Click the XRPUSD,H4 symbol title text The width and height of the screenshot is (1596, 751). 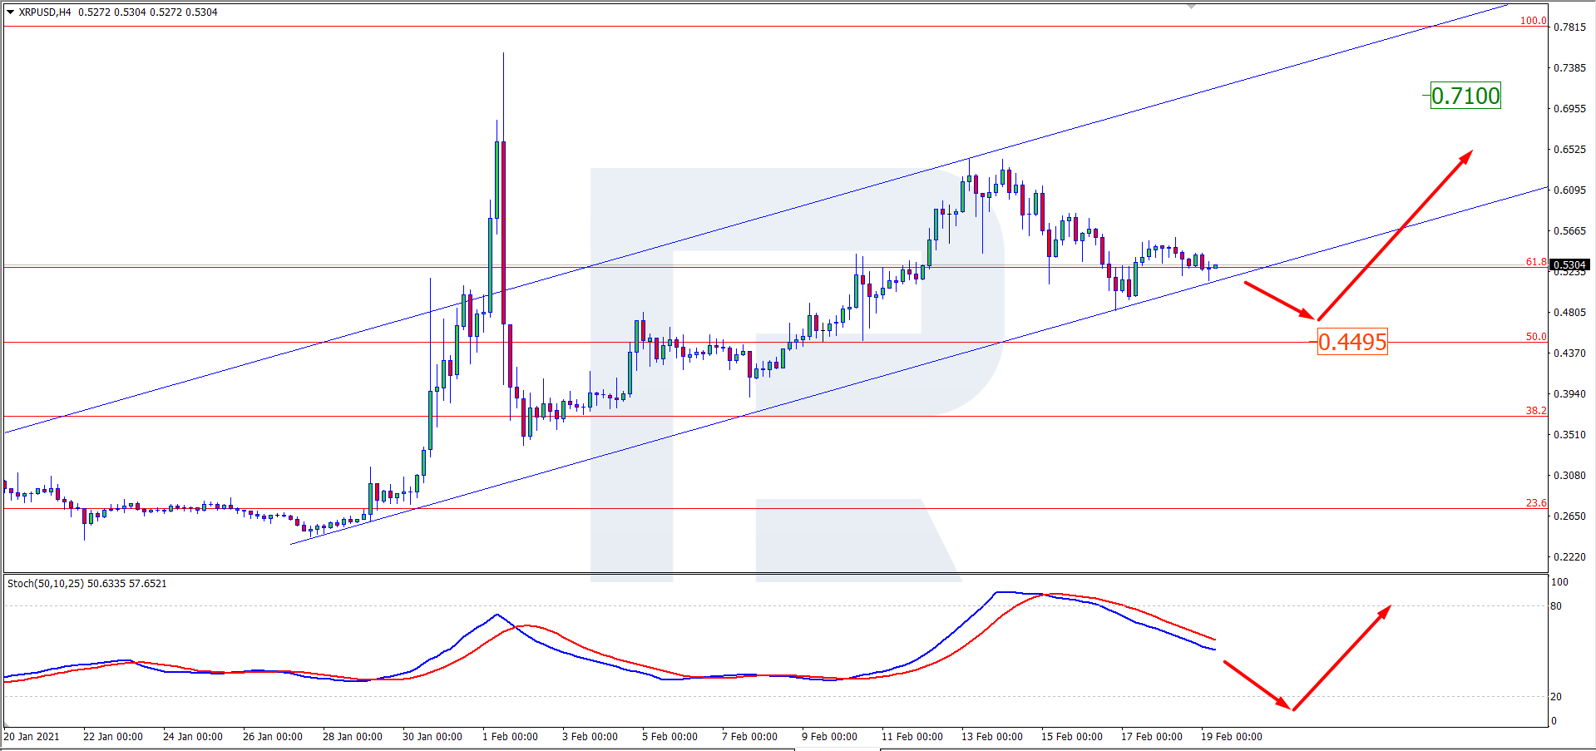tap(45, 12)
